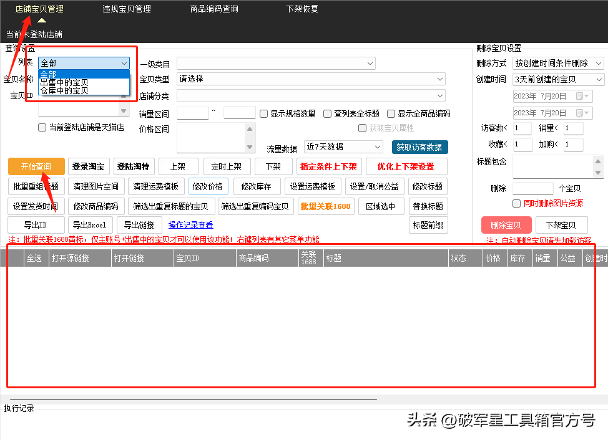Click the 导出Excel button

[x=91, y=225]
